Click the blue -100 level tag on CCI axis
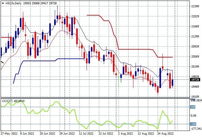Viewport: 202px width, 137px height. [193, 124]
